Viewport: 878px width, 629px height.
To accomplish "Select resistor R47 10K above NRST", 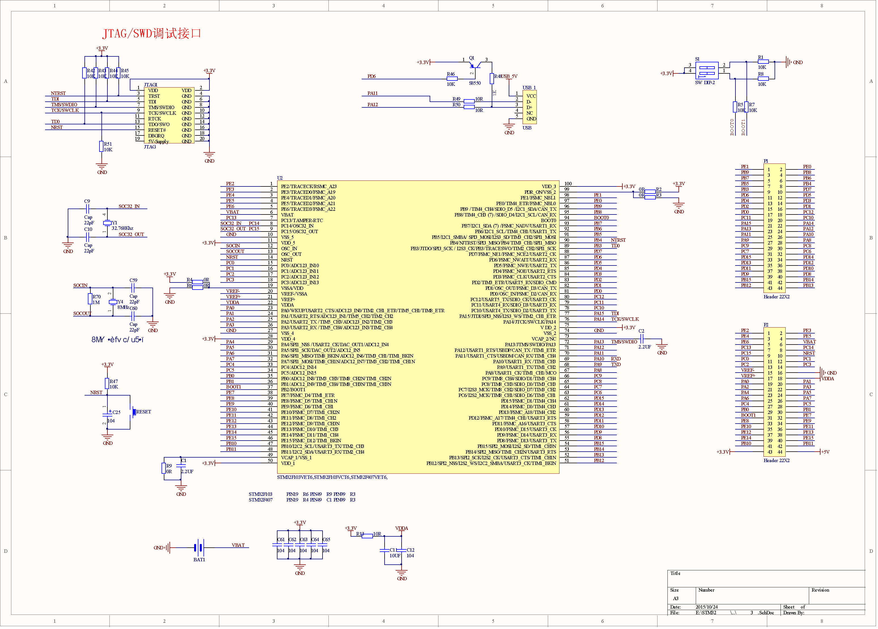I will click(107, 384).
